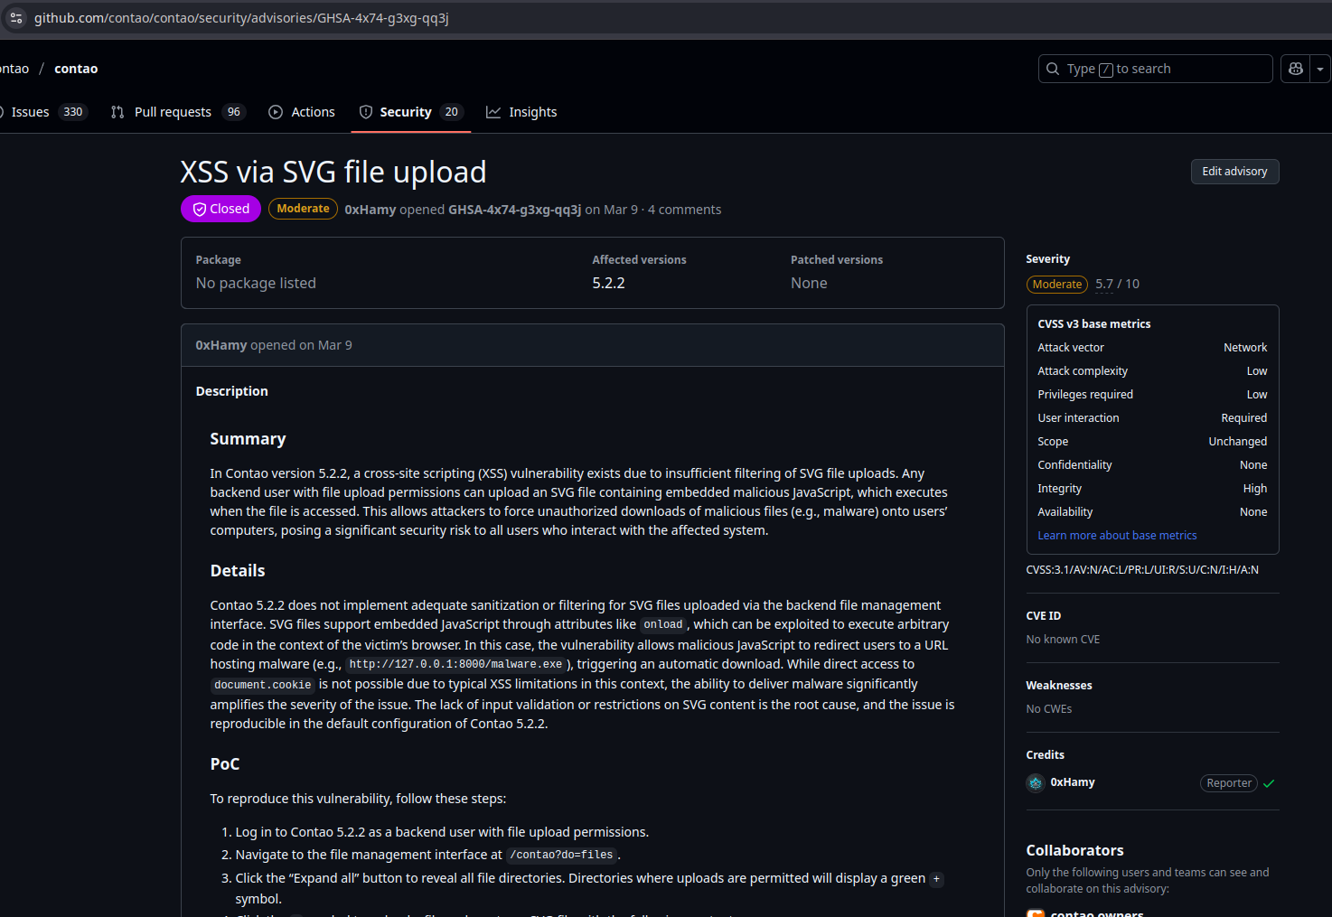1332x917 pixels.
Task: Click the GHSA-4x74-g3xg-qq3j advisory ID
Action: pyautogui.click(x=515, y=210)
